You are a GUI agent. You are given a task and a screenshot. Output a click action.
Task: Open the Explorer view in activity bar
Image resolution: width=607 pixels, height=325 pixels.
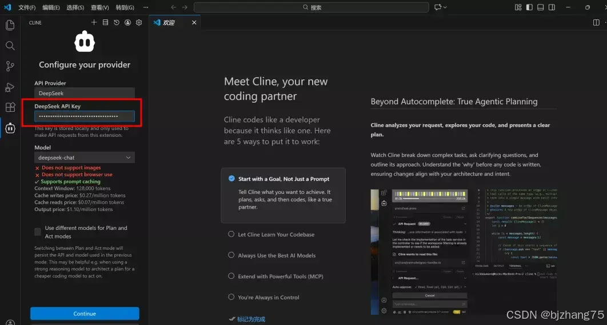[x=10, y=25]
